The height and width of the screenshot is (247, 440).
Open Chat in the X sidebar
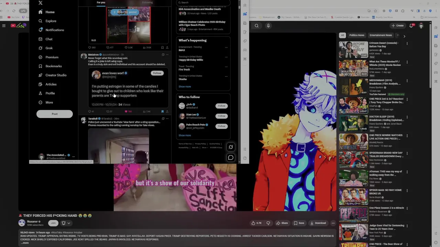(x=45, y=39)
